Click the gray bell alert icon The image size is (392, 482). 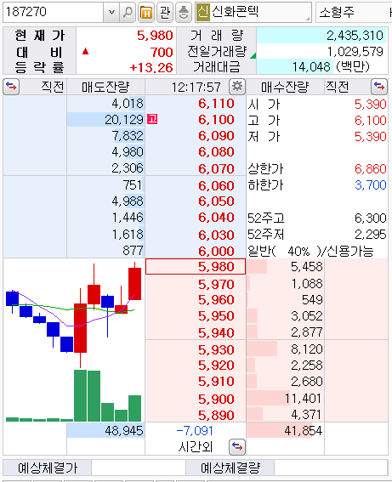pyautogui.click(x=184, y=12)
